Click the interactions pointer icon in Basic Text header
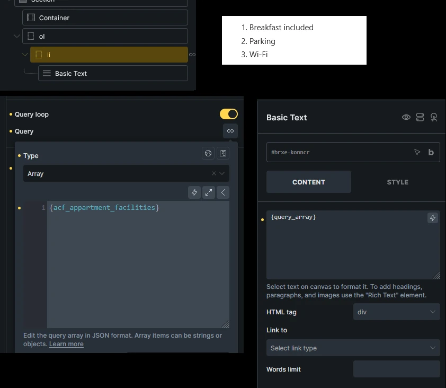446x388 pixels. tap(434, 117)
